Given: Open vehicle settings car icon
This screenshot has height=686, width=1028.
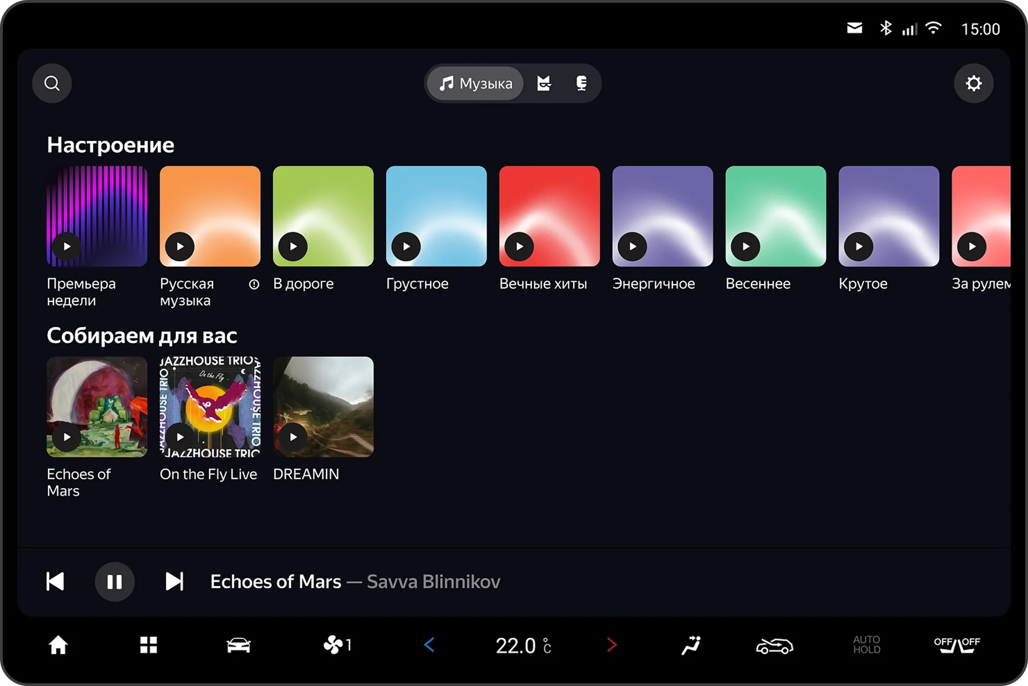Looking at the screenshot, I should pos(238,645).
